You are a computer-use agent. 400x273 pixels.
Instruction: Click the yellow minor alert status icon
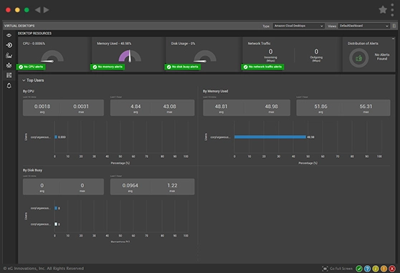pyautogui.click(x=375, y=269)
